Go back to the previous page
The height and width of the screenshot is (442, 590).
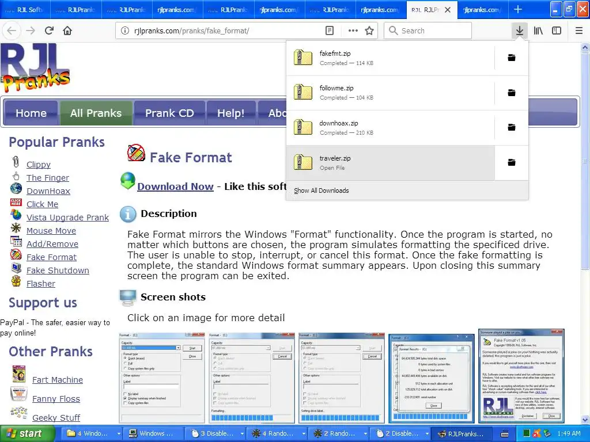coord(12,31)
